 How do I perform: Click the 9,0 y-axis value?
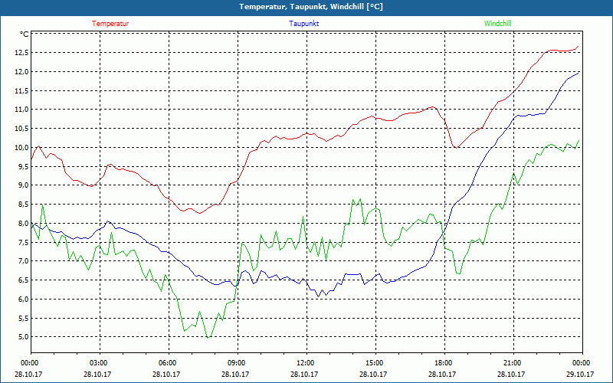coord(23,185)
